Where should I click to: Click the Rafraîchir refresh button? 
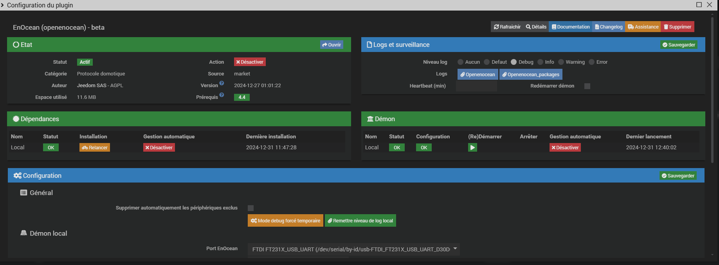coord(507,27)
